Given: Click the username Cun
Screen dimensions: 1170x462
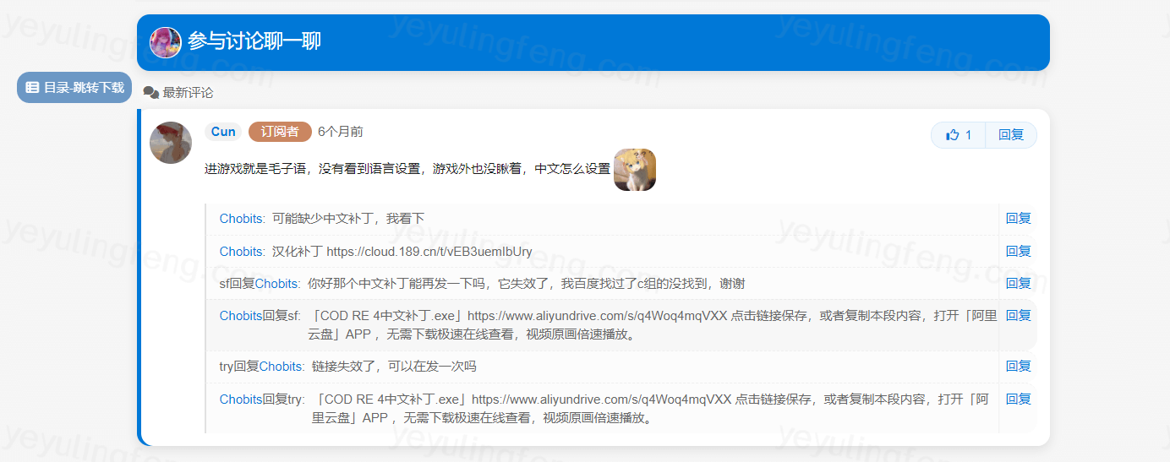Looking at the screenshot, I should click(223, 132).
